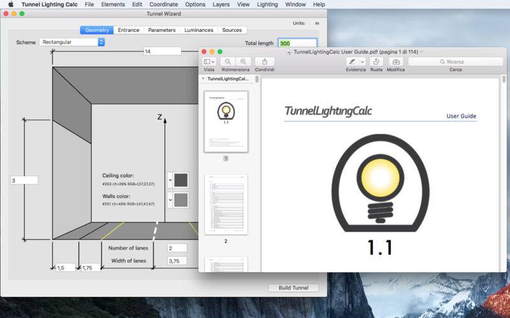This screenshot has width=510, height=318.
Task: Open the View menu
Action: (244, 4)
